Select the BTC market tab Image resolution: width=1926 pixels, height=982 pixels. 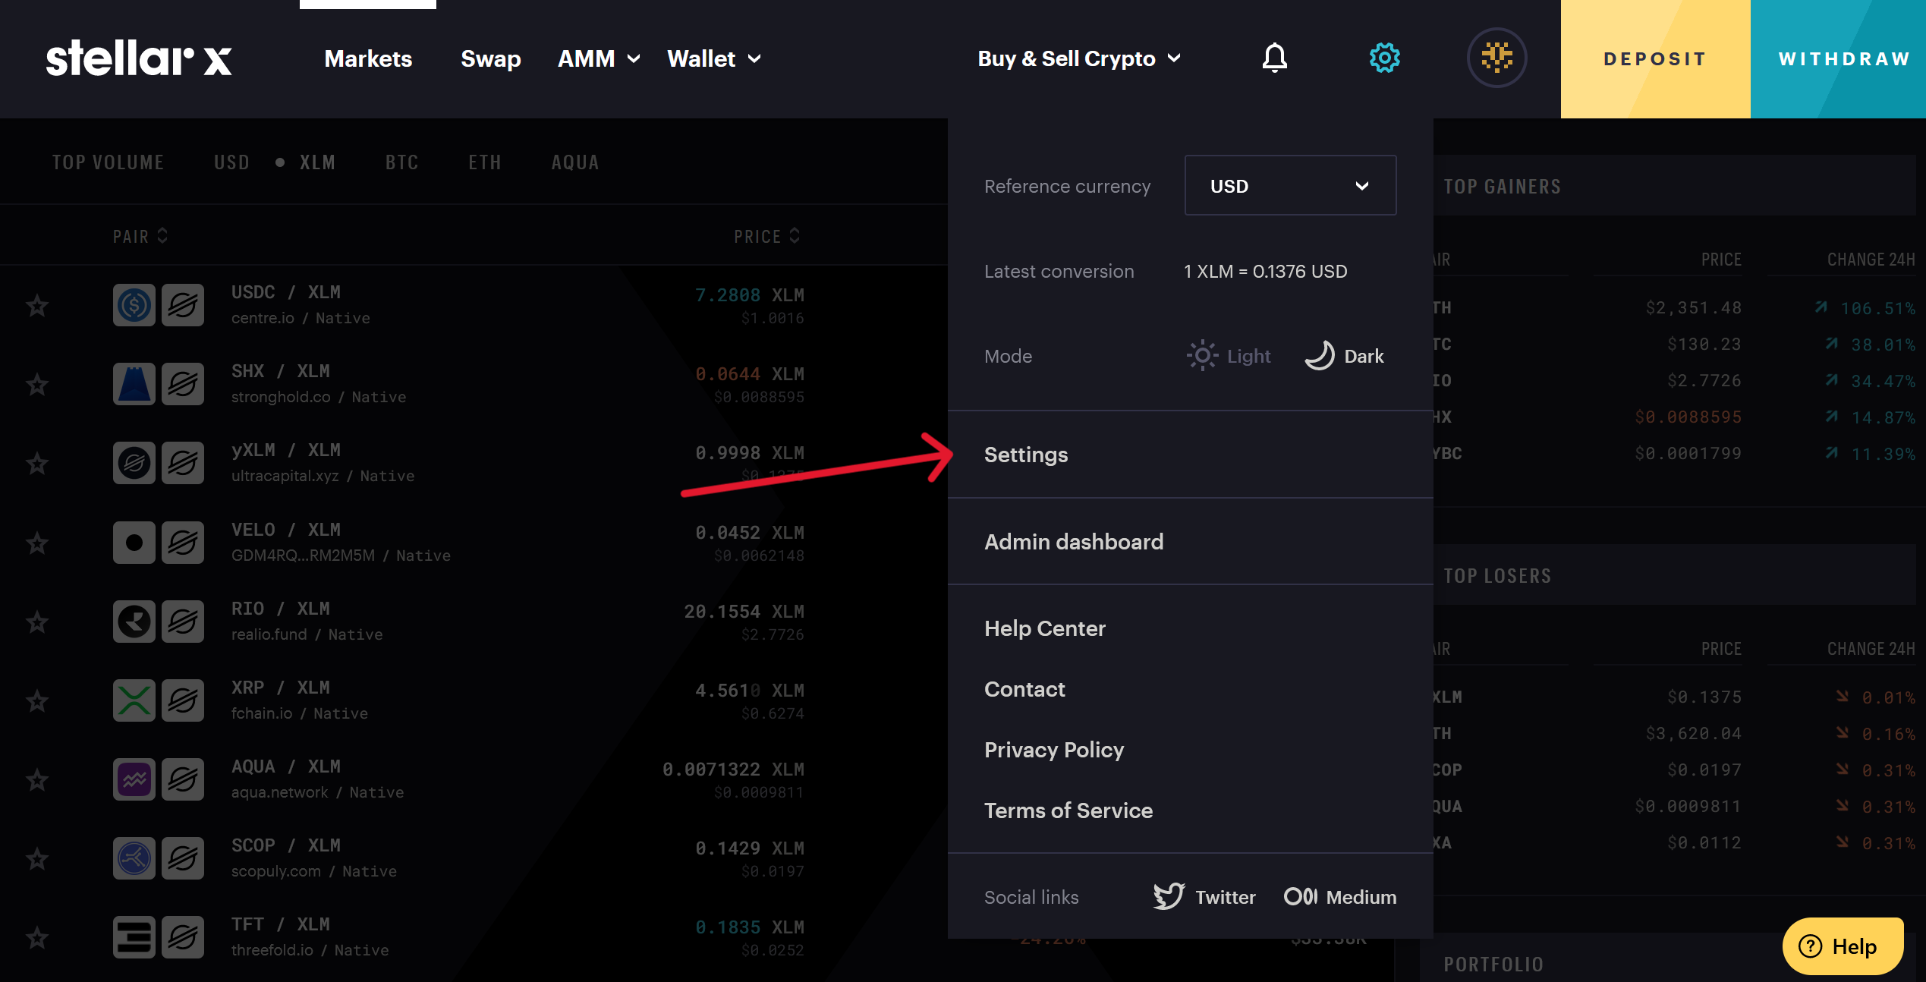click(x=401, y=162)
